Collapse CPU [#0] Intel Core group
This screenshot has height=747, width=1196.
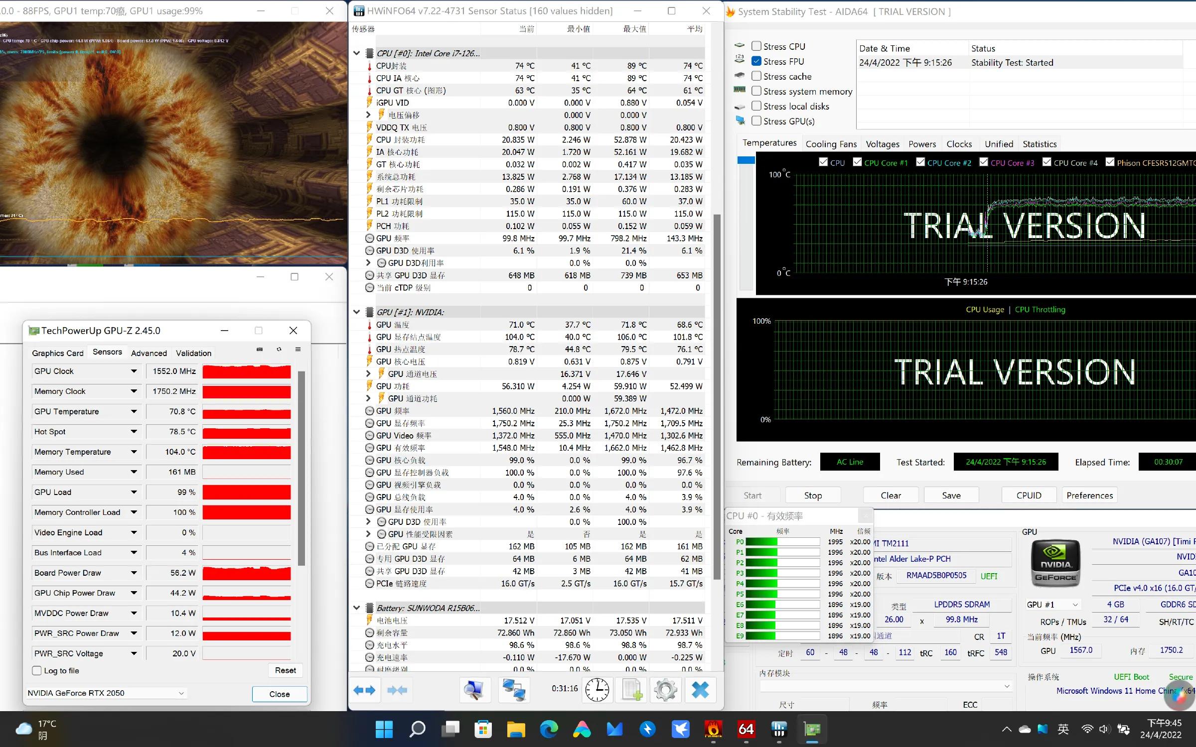(356, 53)
